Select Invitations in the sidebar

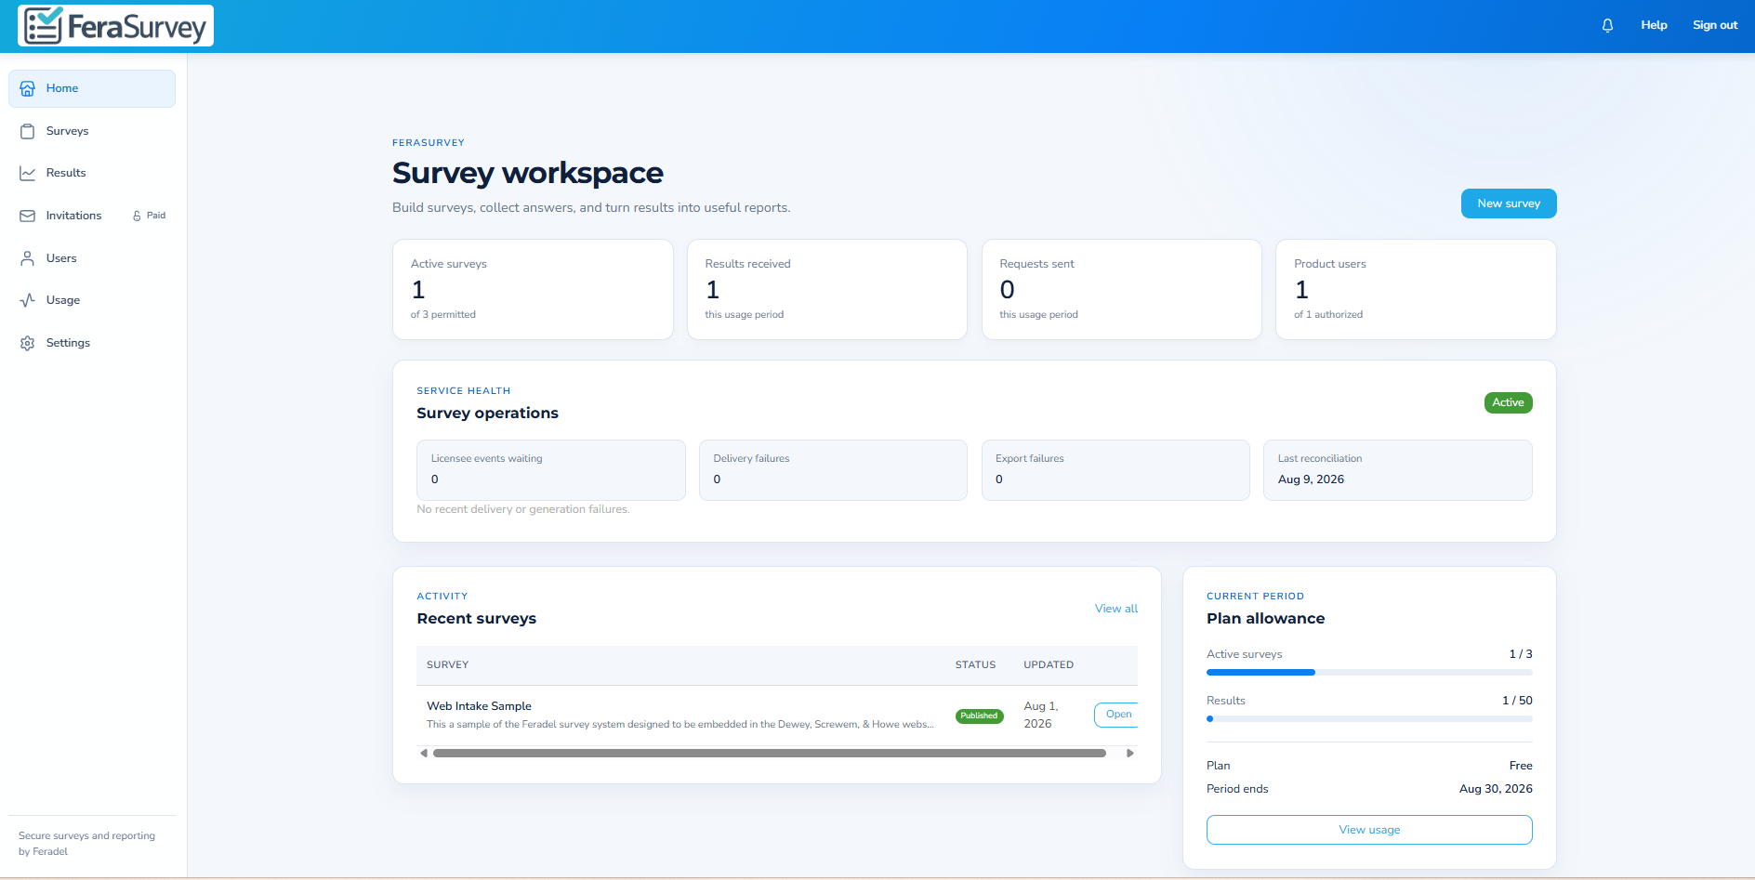[92, 216]
